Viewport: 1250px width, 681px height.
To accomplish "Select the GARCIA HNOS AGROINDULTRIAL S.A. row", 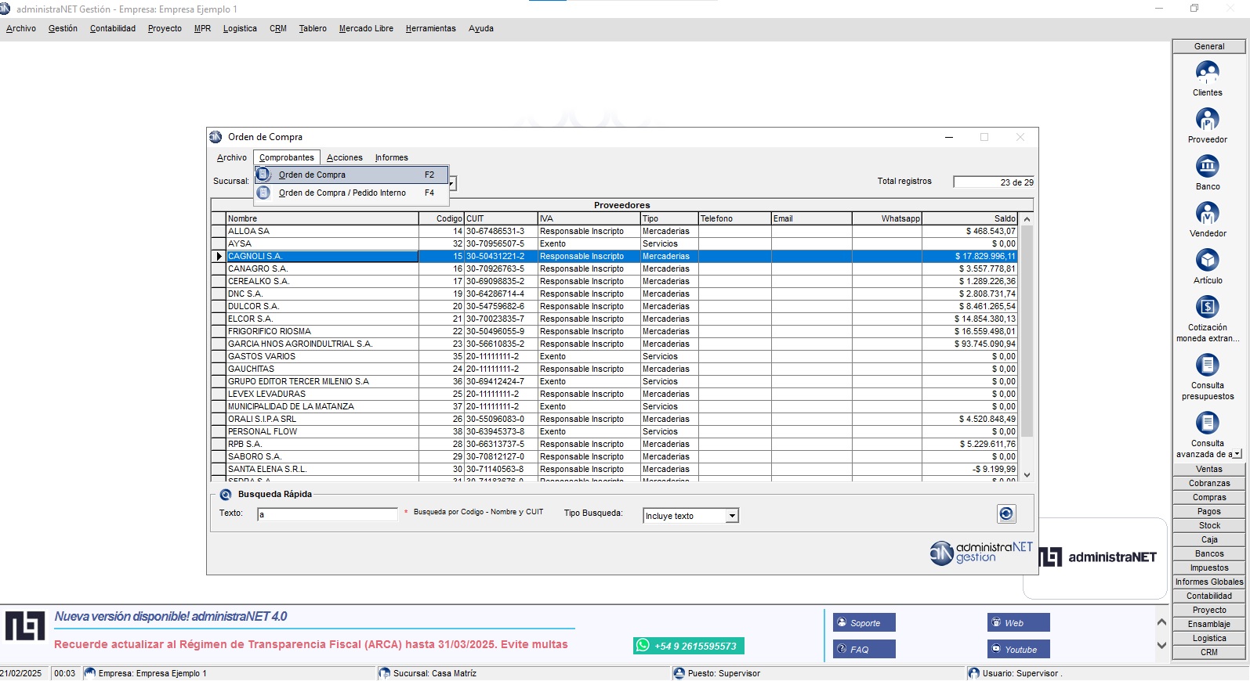I will [x=614, y=344].
